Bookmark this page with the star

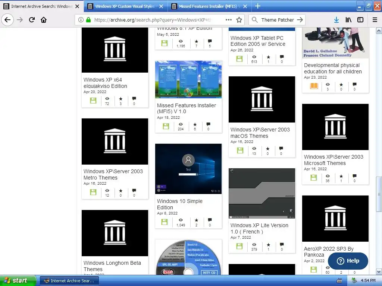pyautogui.click(x=239, y=20)
